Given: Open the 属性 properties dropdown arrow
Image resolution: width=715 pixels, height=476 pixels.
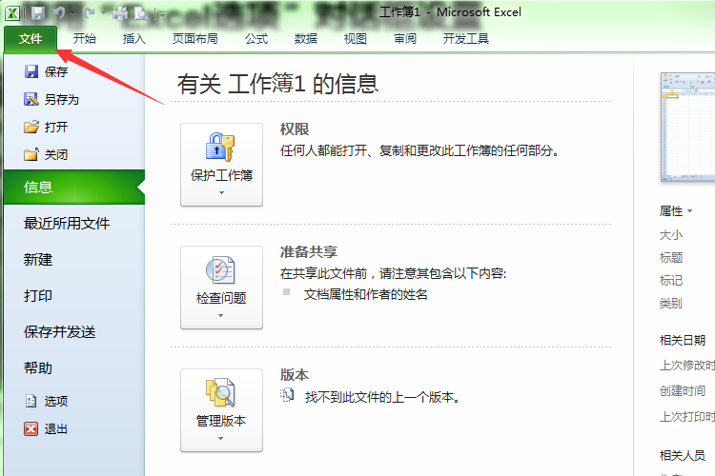Looking at the screenshot, I should (x=689, y=211).
